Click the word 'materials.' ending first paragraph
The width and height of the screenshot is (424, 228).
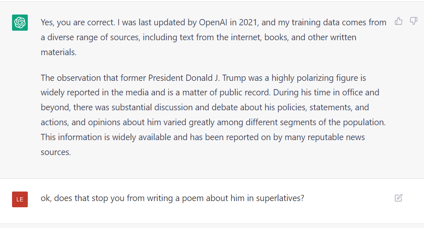(58, 53)
